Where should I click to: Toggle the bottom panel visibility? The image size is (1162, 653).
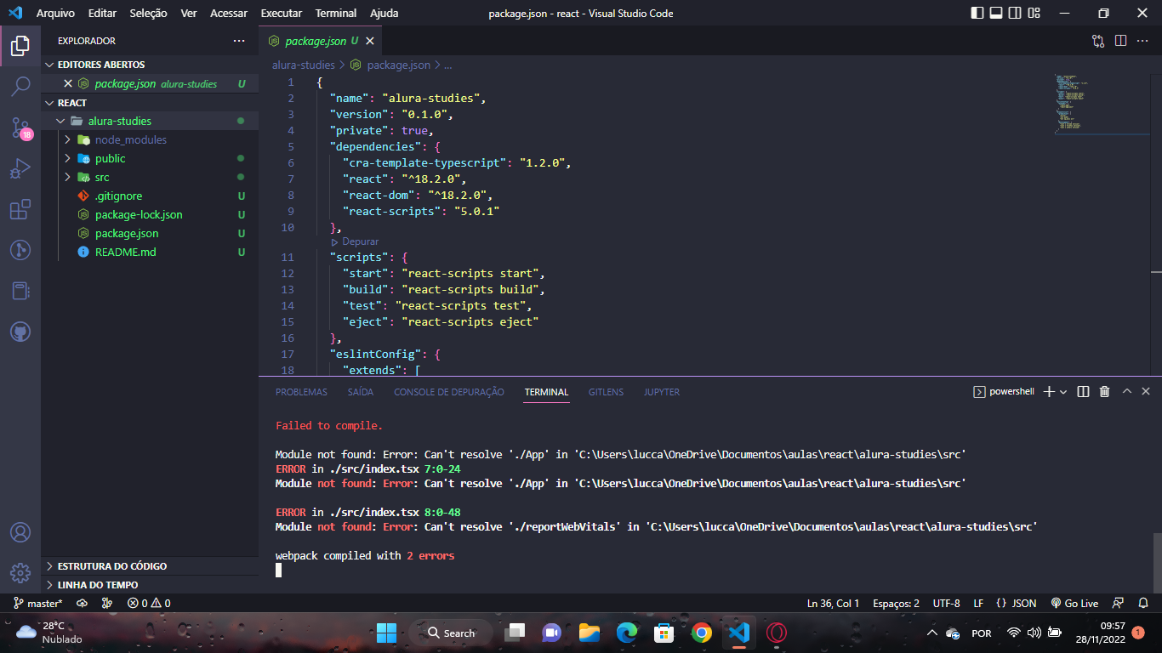coord(996,13)
